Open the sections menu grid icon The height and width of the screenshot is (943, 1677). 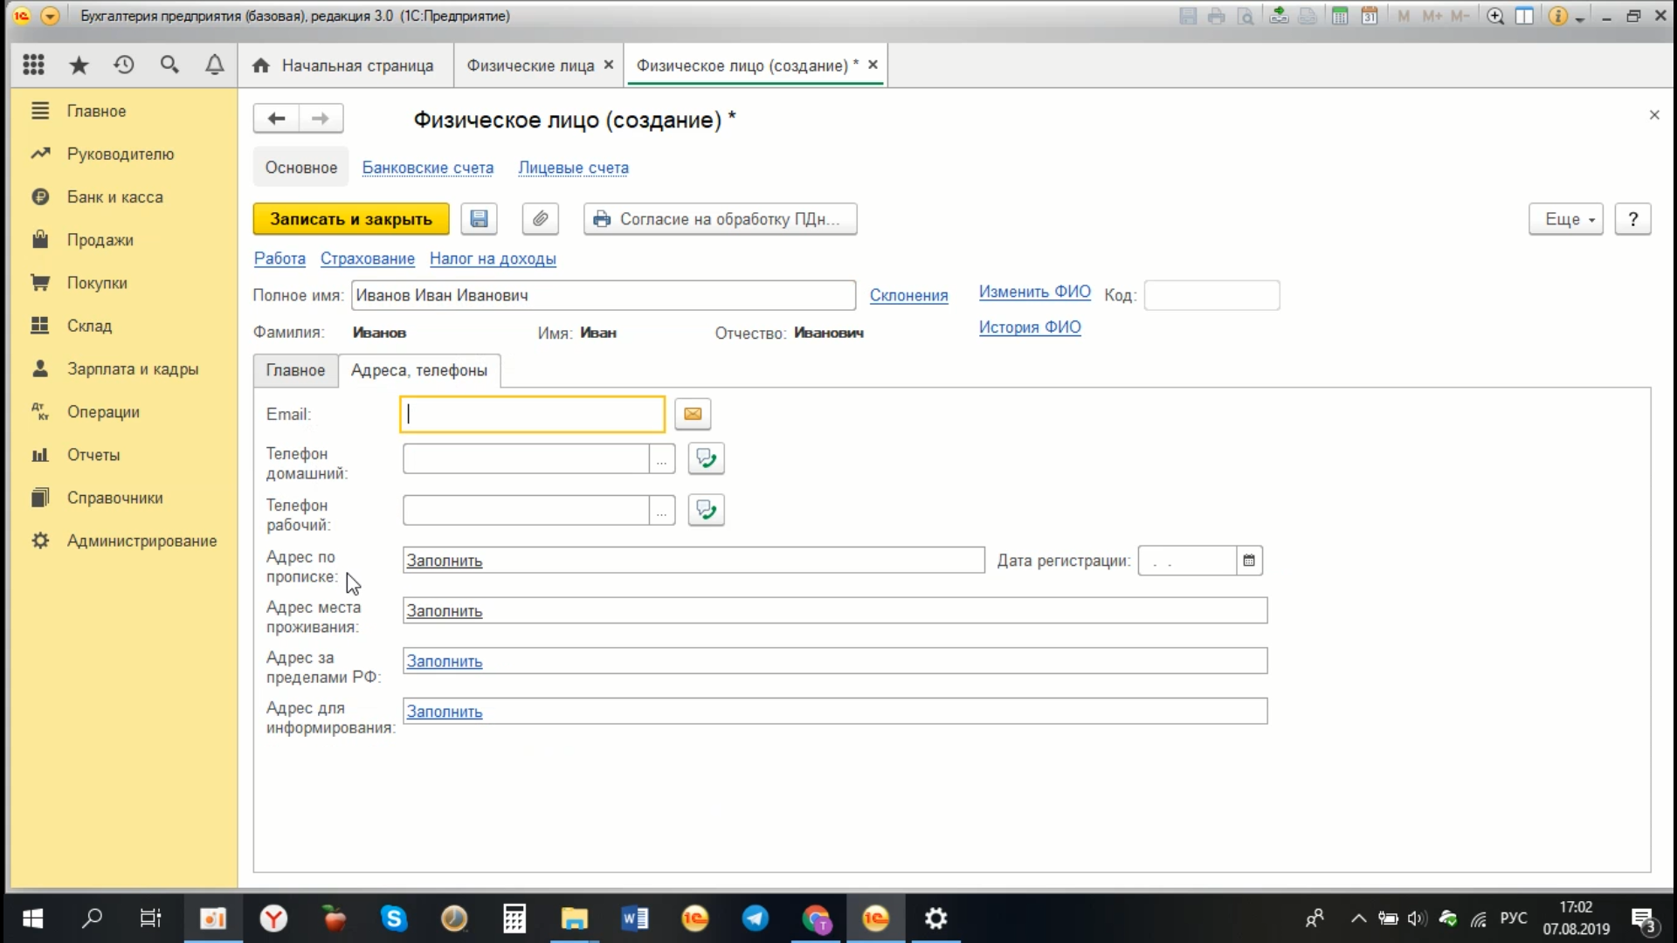(x=33, y=65)
